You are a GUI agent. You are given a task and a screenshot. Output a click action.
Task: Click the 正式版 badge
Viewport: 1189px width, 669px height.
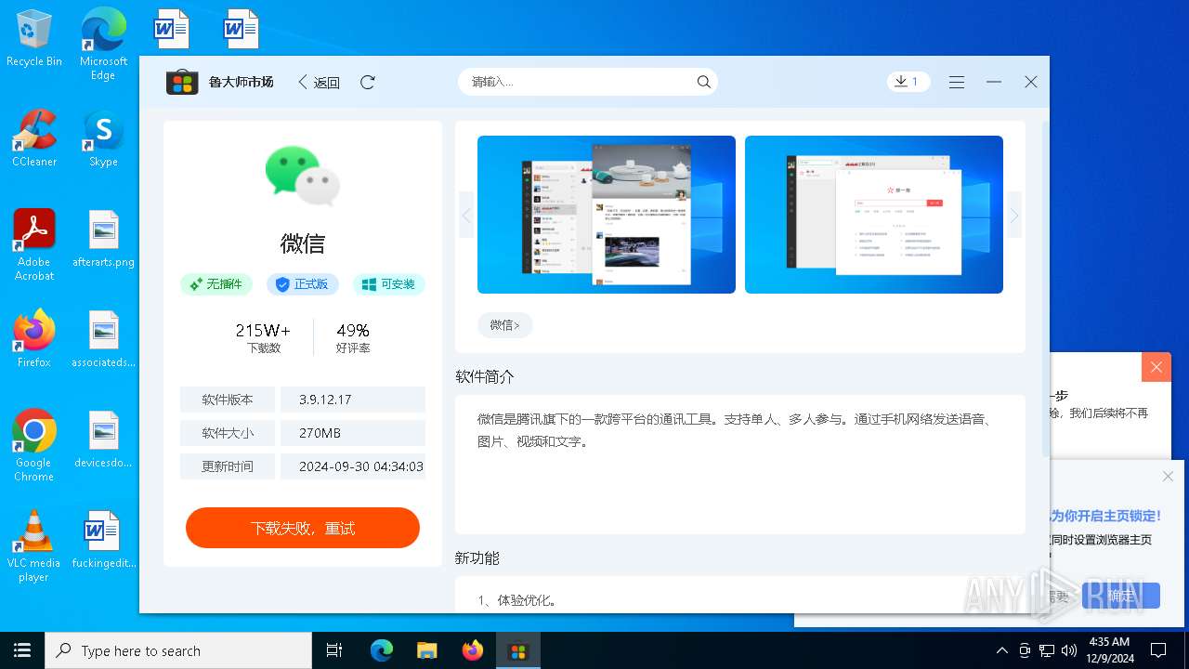point(303,284)
